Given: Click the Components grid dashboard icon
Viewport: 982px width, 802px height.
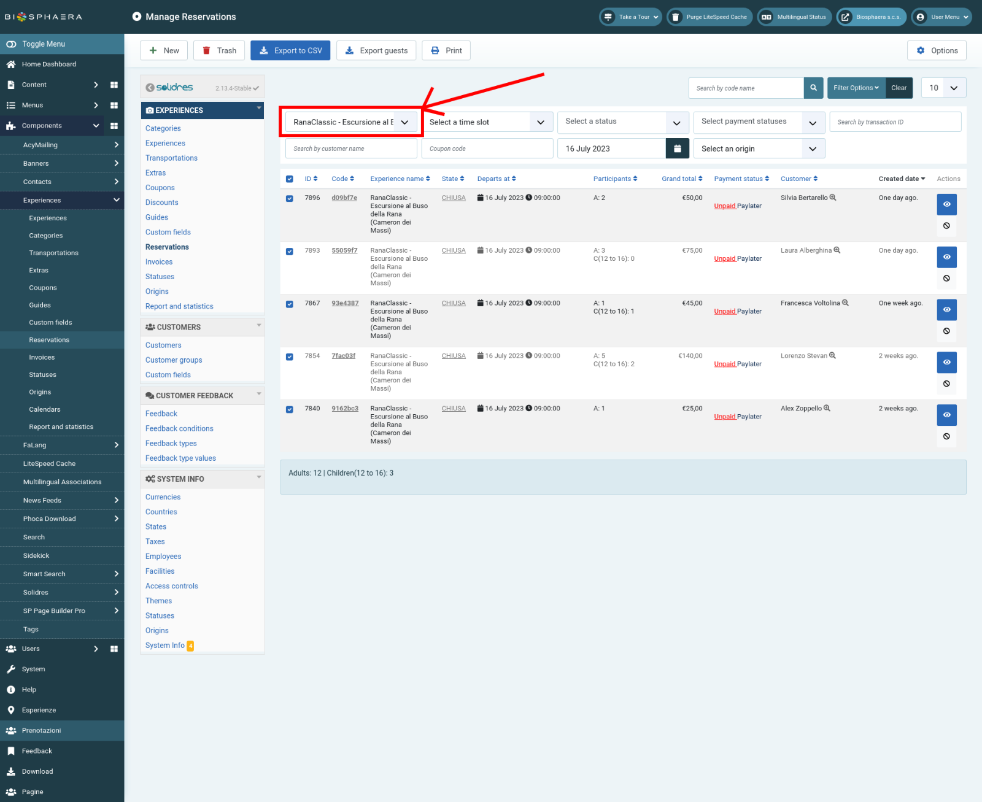Looking at the screenshot, I should tap(114, 126).
